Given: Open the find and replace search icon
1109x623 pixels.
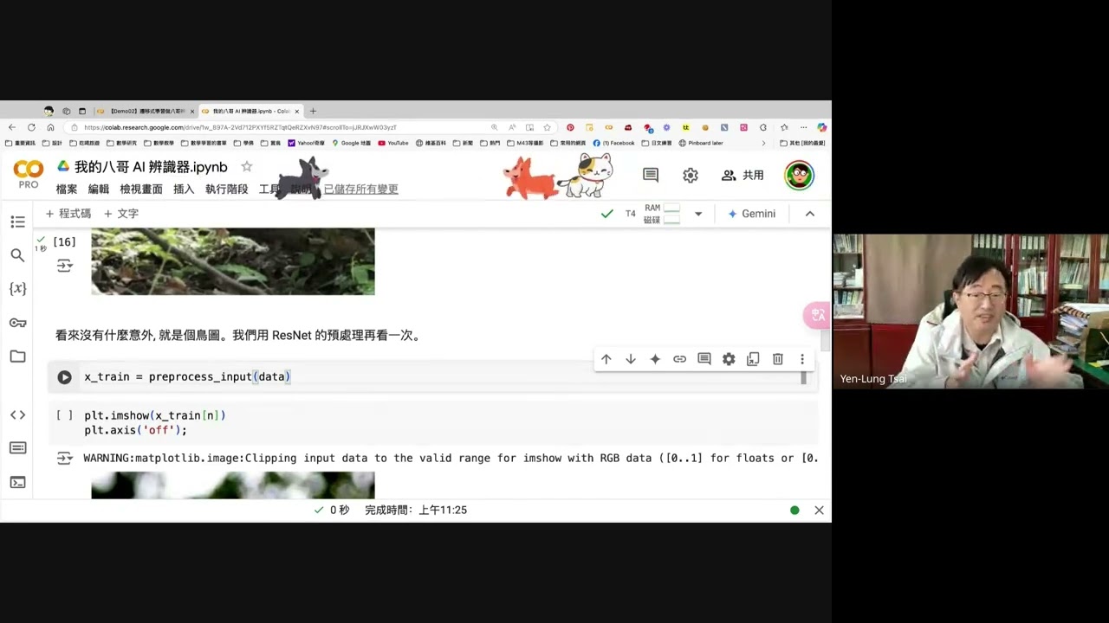Looking at the screenshot, I should [x=17, y=255].
